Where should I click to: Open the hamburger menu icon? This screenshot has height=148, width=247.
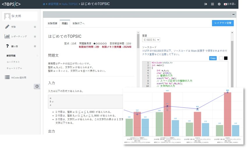coord(212,4)
